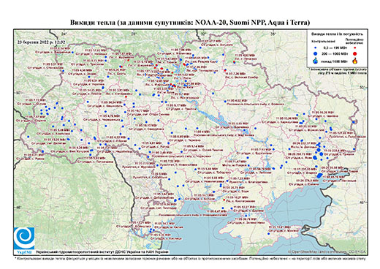This screenshot has height=269, width=380.
Task: Click the 28° longitude label on top border
Action: pos(133,34)
